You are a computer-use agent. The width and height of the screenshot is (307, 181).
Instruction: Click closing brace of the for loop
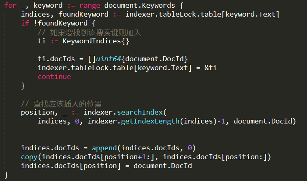coord(6,175)
